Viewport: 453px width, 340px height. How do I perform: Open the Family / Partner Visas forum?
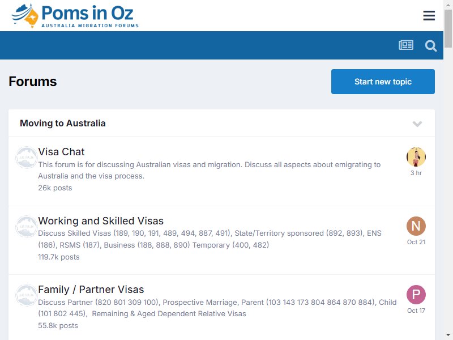coord(91,290)
